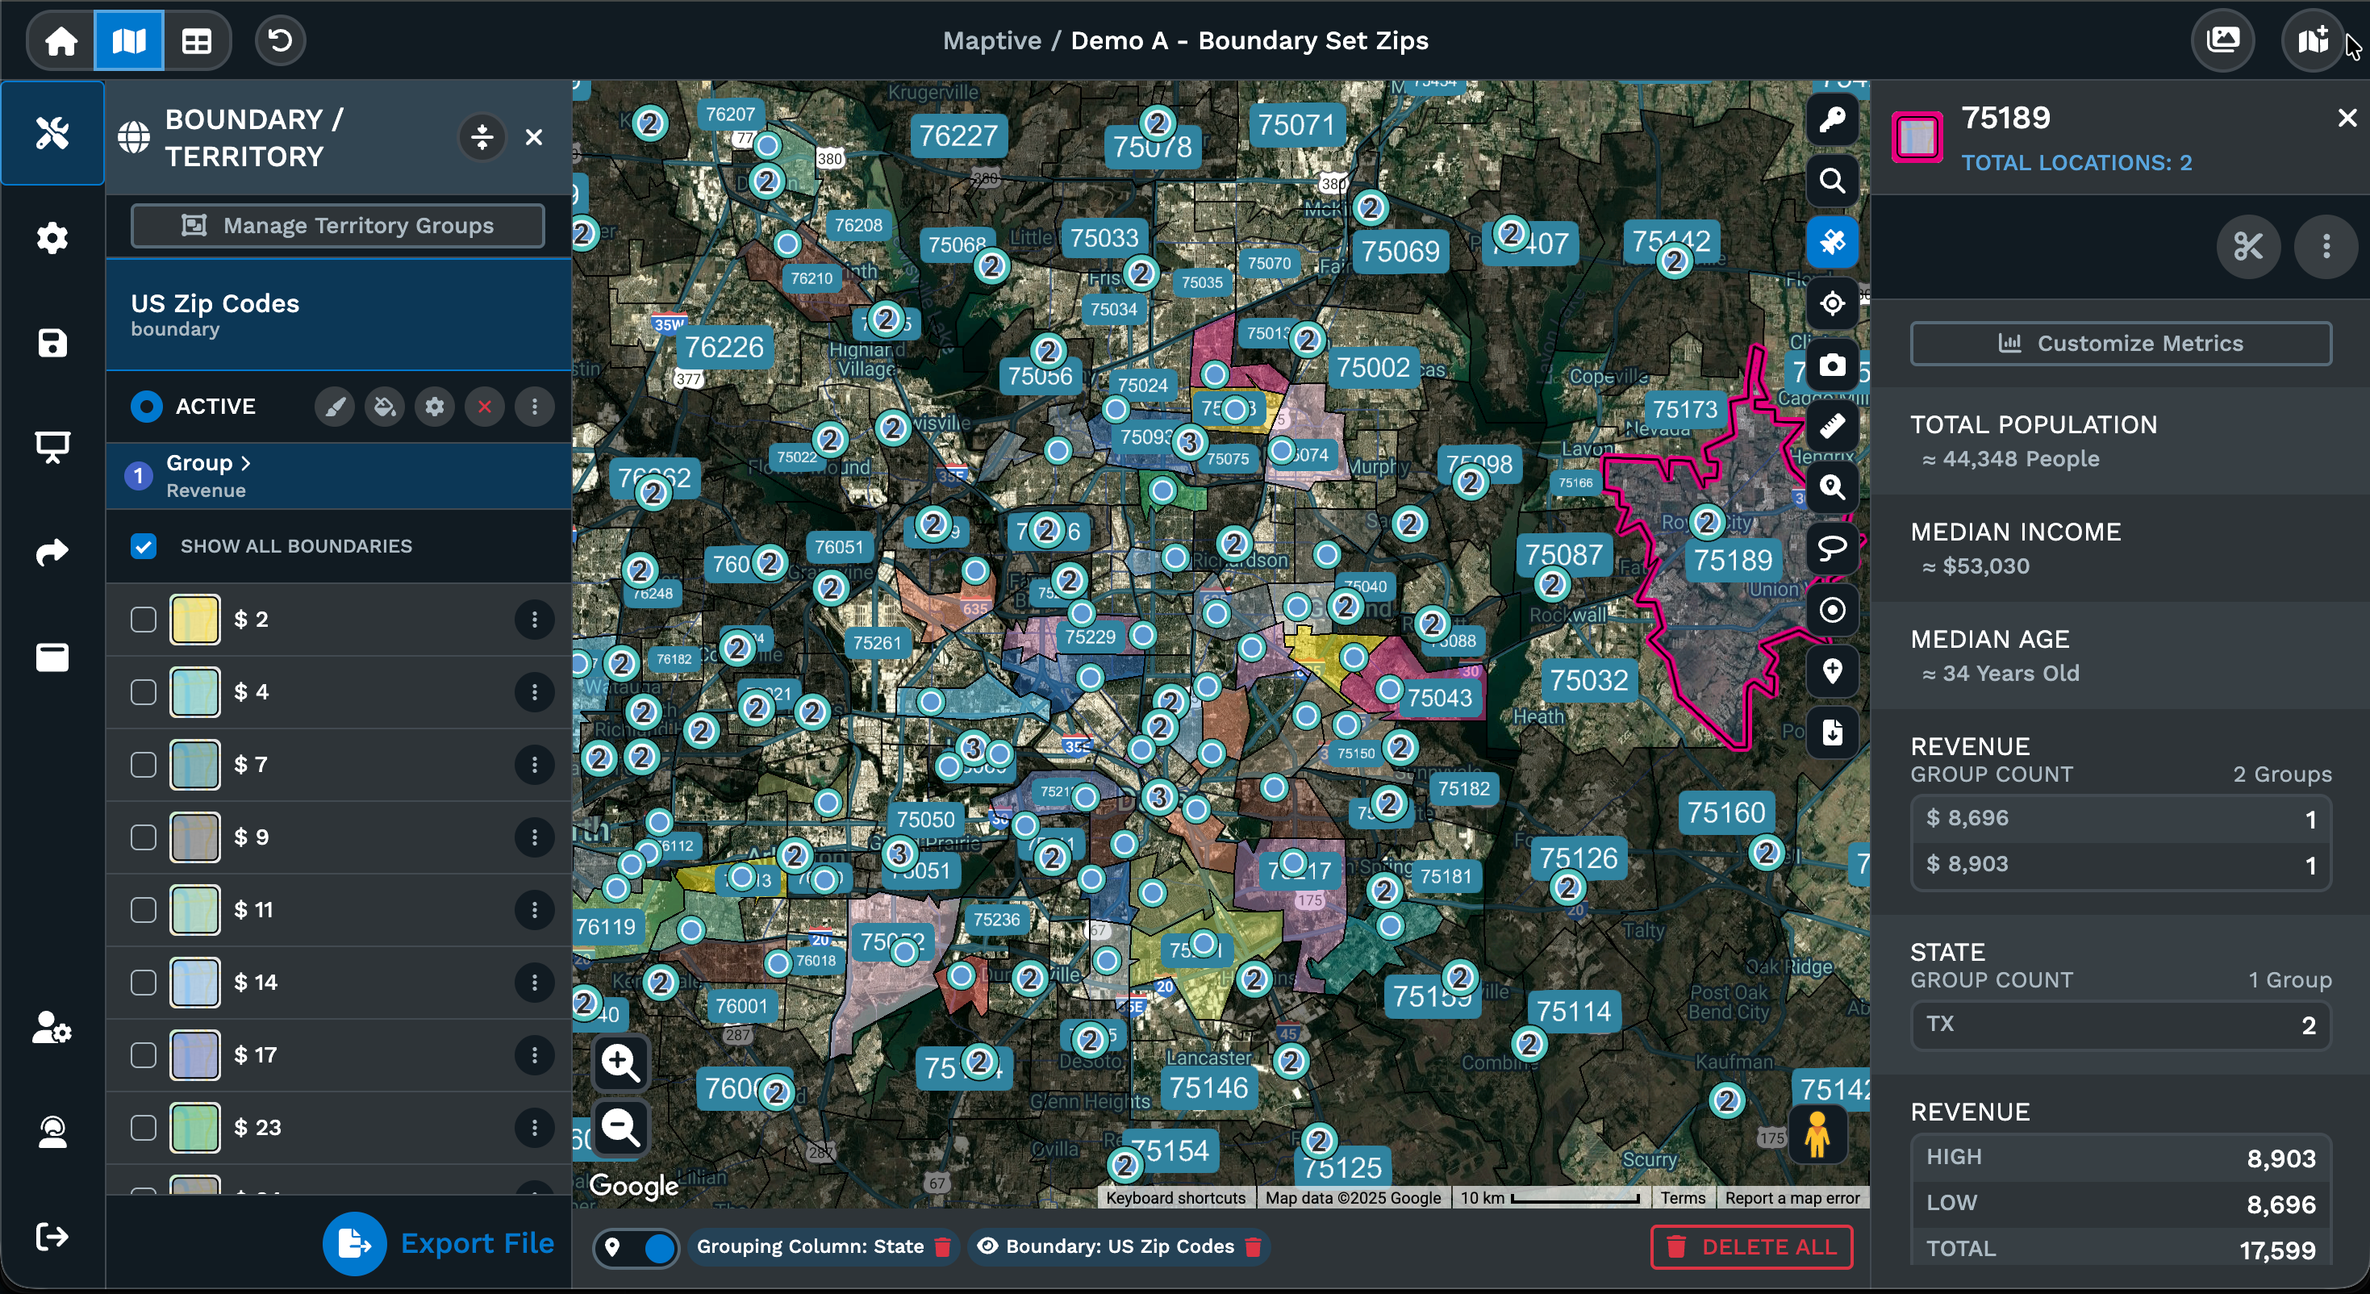Open the map legend key tool

tap(1833, 119)
